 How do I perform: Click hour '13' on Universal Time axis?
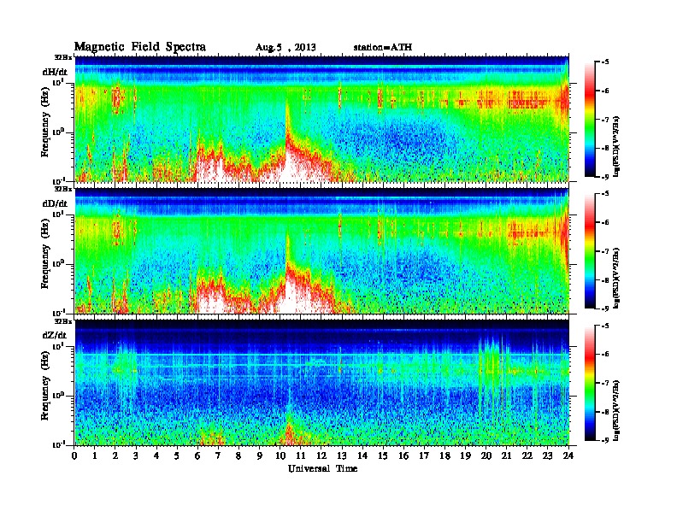point(342,455)
